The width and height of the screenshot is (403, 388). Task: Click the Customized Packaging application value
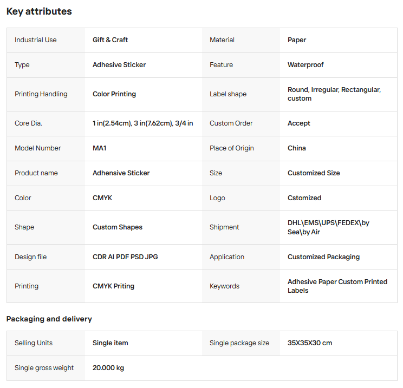tap(323, 257)
